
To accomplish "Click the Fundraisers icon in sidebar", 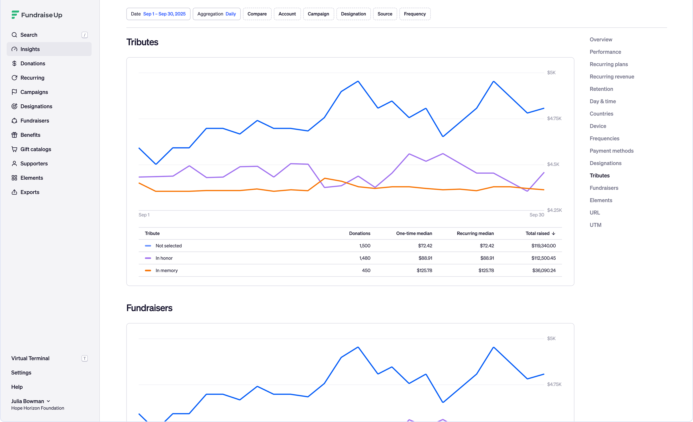I will click(x=14, y=121).
